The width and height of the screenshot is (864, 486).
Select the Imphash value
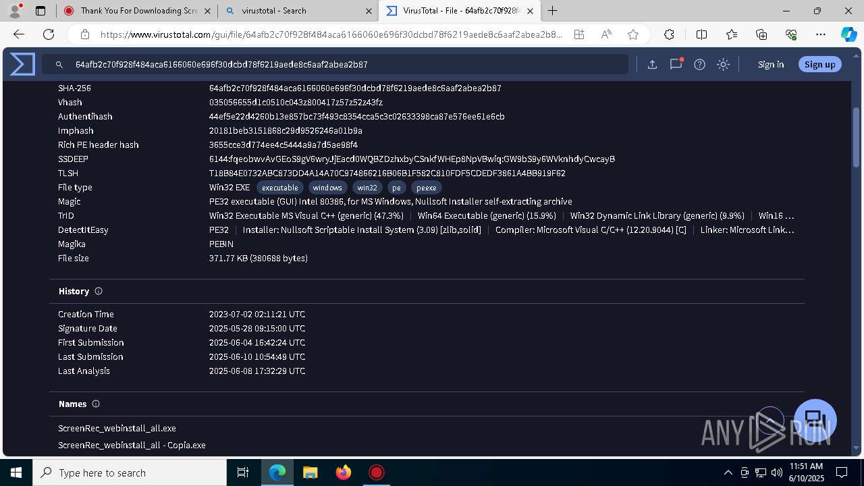pyautogui.click(x=286, y=130)
